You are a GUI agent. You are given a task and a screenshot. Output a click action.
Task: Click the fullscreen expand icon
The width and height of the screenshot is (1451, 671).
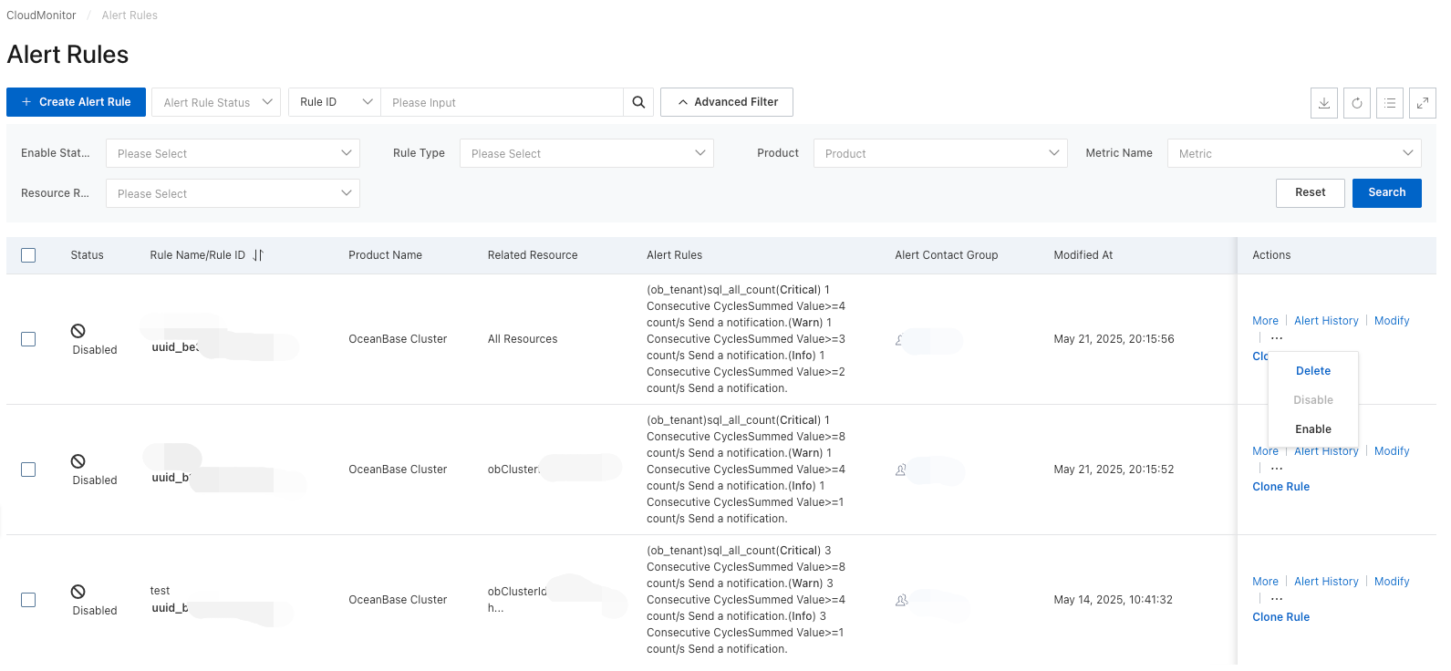1423,103
